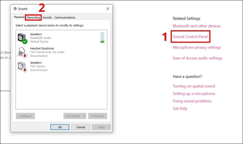This screenshot has width=243, height=144.
Task: Click the TWS Stereo speaker icon
Action: click(x=22, y=67)
